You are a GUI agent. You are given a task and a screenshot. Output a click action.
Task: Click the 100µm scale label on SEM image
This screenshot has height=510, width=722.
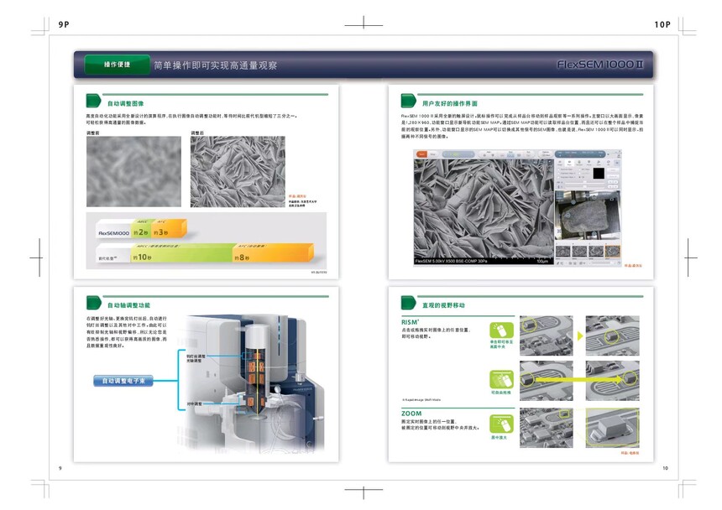pos(542,261)
